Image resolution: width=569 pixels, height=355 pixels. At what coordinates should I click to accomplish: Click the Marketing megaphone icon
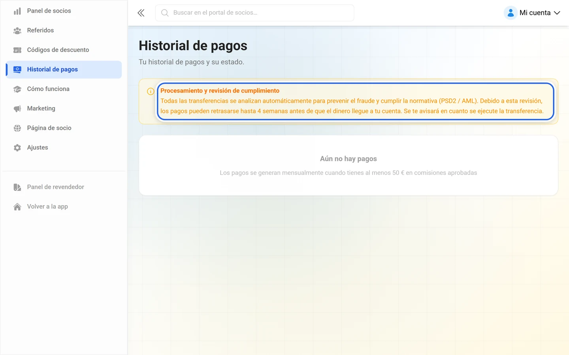(17, 108)
